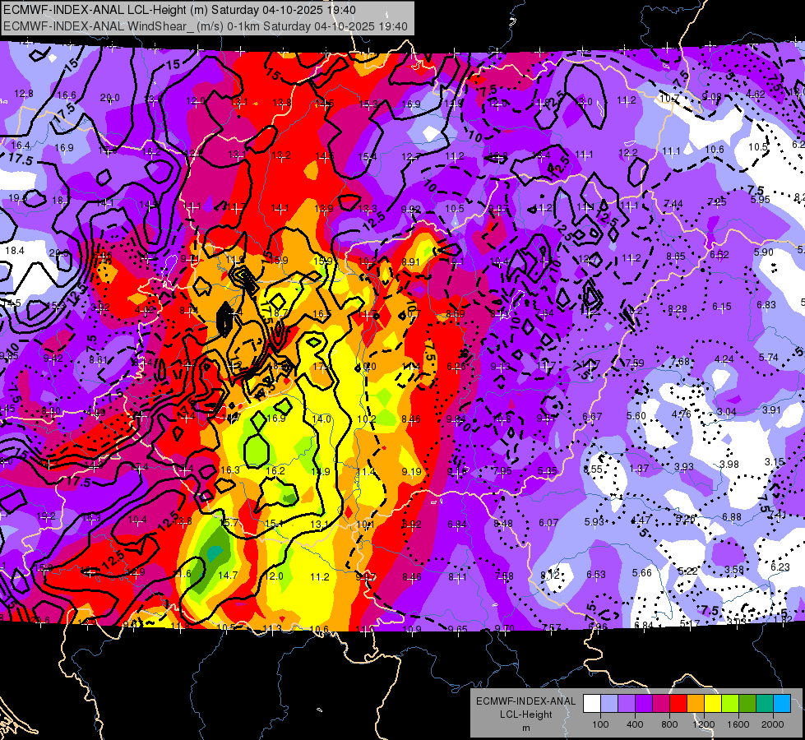
Task: Click the wind shear value '8.28'
Action: [678, 309]
